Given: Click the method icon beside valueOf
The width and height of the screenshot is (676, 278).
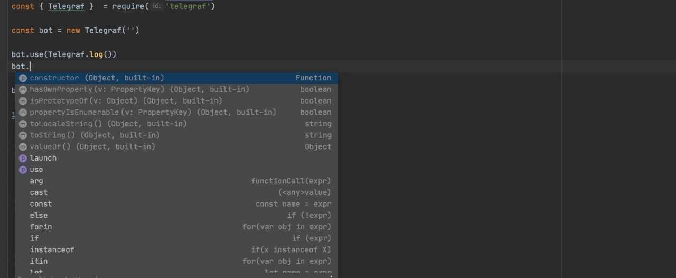Looking at the screenshot, I should coord(23,146).
